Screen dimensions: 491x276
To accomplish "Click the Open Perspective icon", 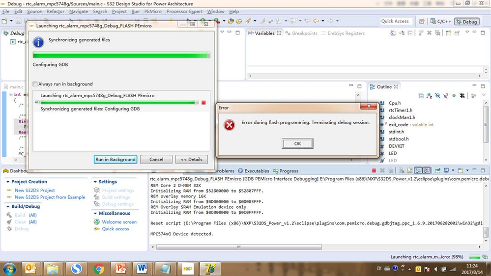I will (x=422, y=21).
